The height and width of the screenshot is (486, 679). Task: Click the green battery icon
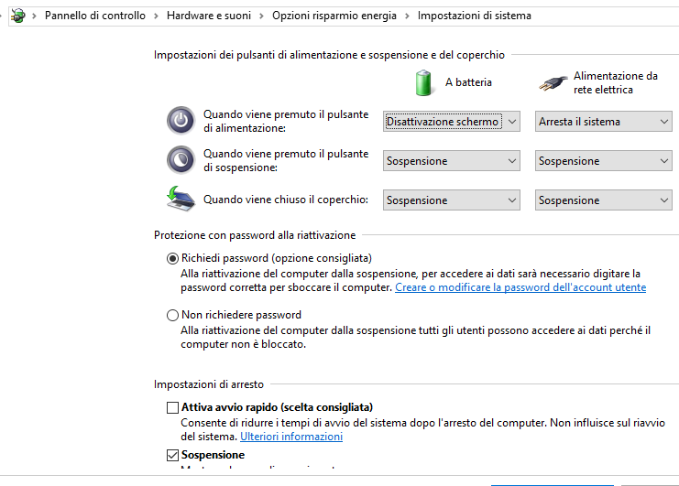422,81
